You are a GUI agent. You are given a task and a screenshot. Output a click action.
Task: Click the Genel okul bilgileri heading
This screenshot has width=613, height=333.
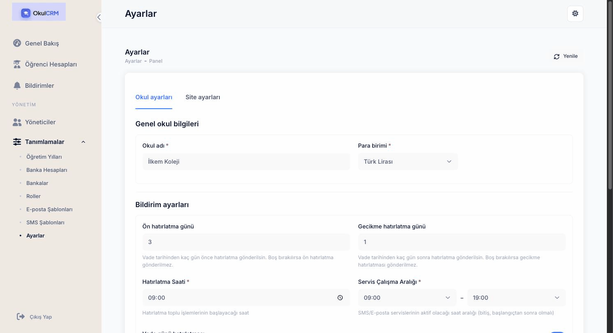167,123
